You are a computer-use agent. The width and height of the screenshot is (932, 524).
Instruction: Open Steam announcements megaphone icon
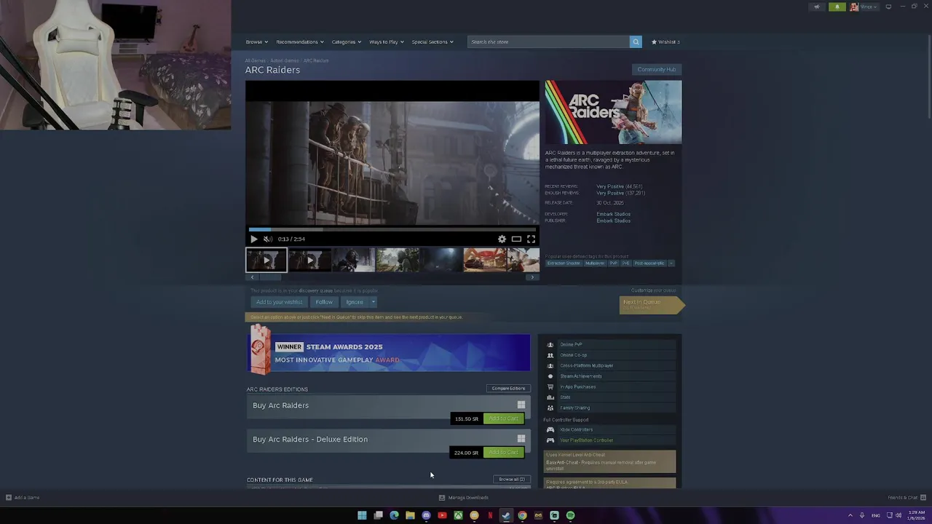tap(816, 7)
